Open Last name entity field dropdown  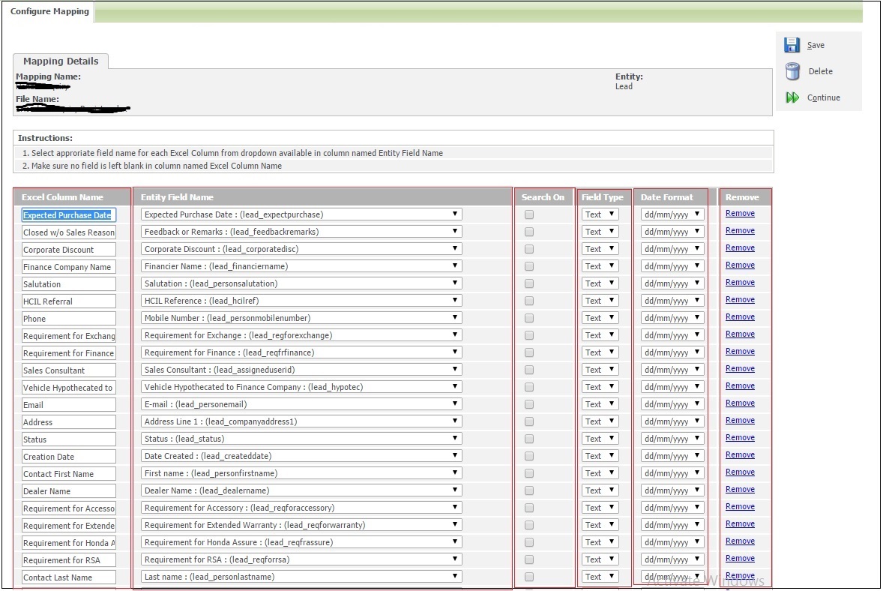pos(301,576)
